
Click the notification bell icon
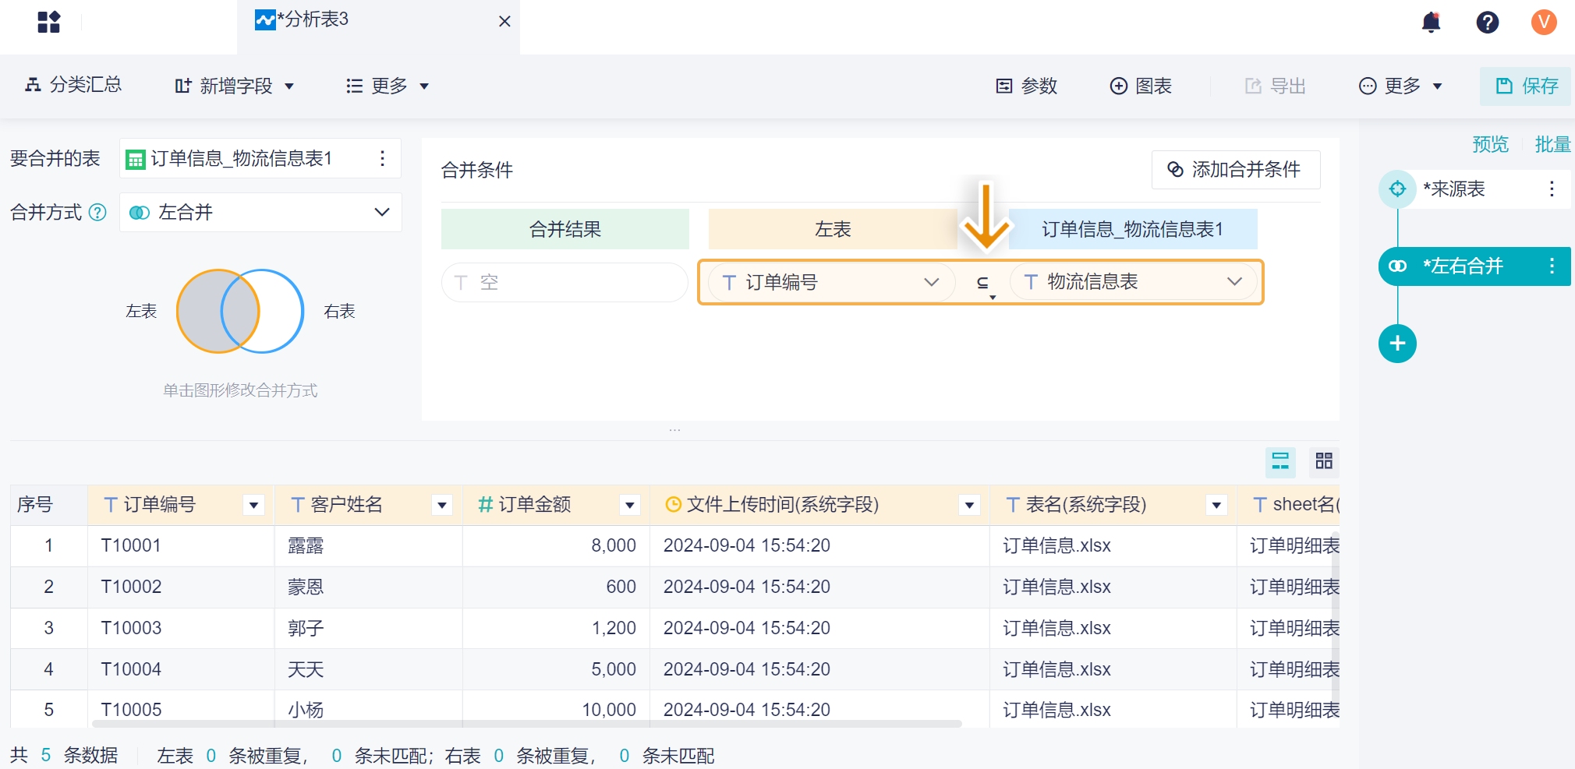1431,22
